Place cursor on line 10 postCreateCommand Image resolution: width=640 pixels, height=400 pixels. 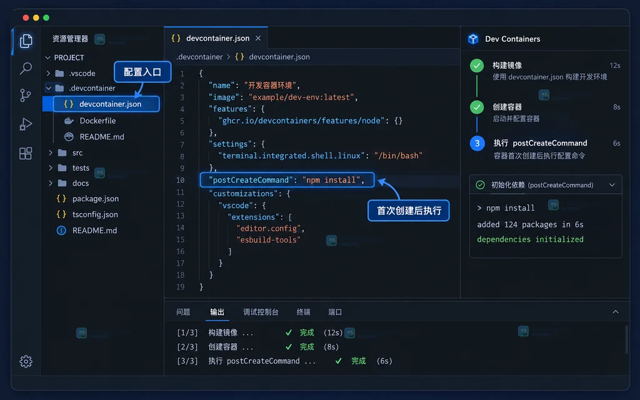286,180
